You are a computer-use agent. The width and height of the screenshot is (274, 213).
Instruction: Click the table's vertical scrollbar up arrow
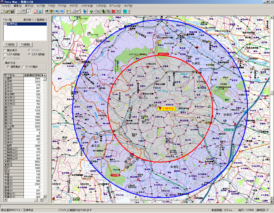click(45, 75)
